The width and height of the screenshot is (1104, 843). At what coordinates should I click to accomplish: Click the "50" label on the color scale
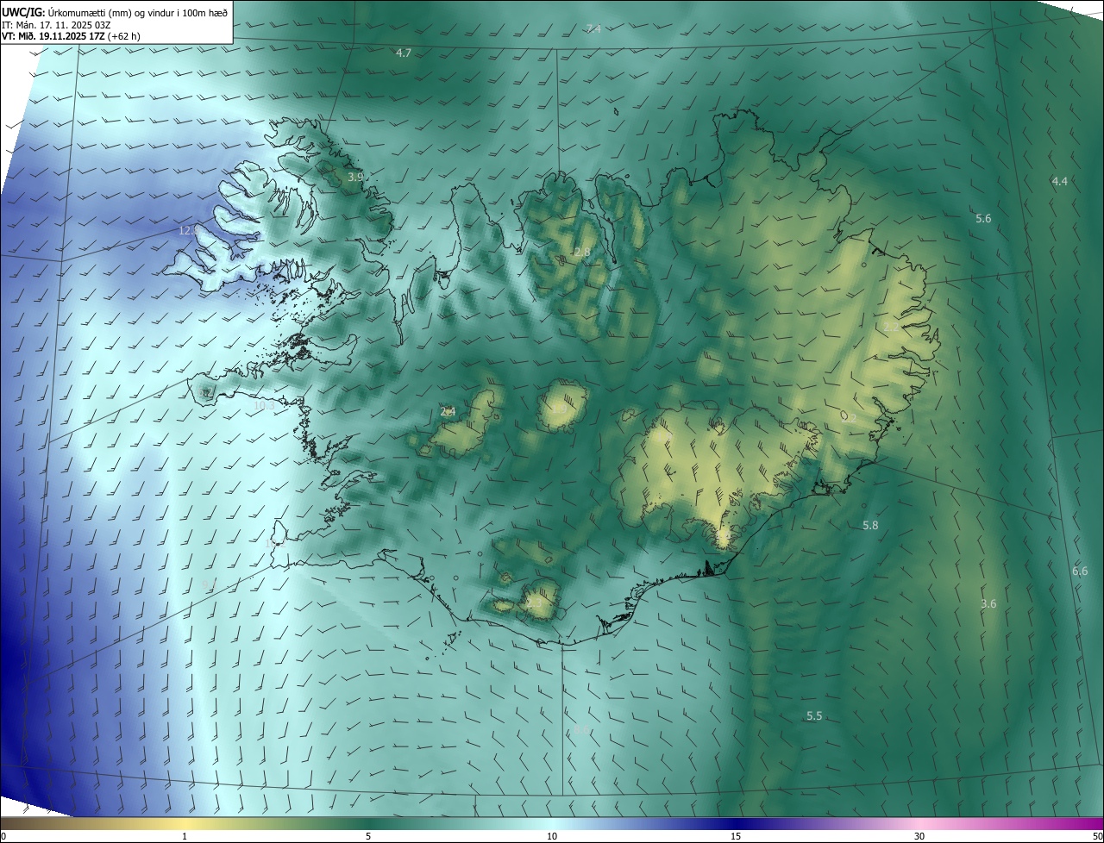click(1097, 836)
